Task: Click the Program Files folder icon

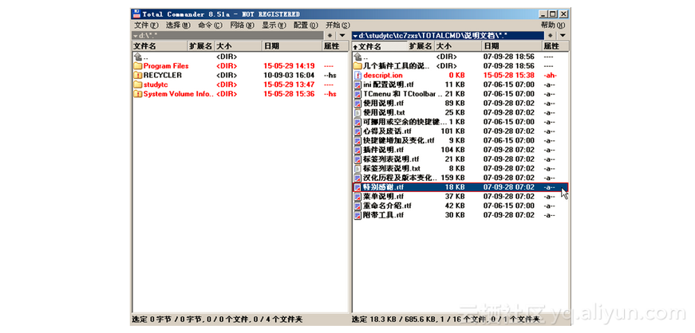Action: 137,66
